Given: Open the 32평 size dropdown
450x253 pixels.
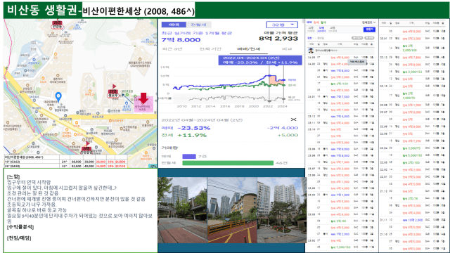Looking at the screenshot, I should (282, 25).
